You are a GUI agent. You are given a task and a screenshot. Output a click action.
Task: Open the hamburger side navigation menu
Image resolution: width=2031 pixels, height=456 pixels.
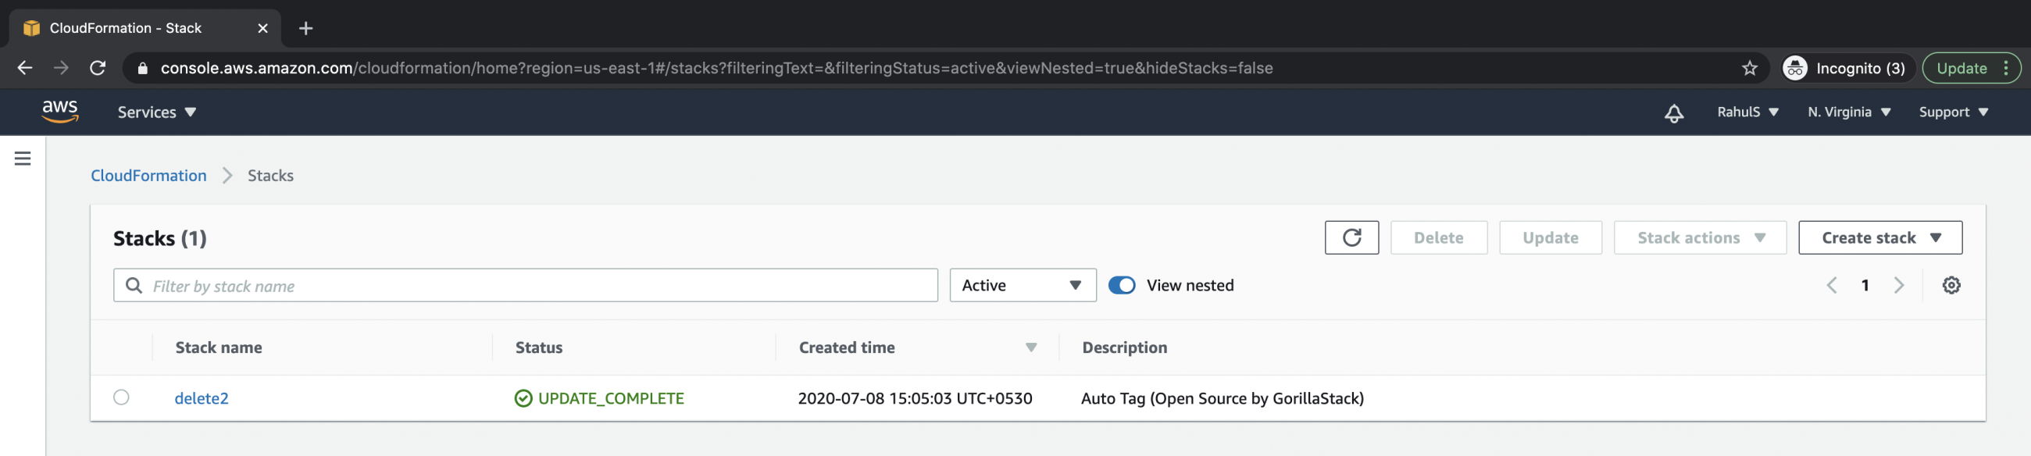[x=23, y=159]
